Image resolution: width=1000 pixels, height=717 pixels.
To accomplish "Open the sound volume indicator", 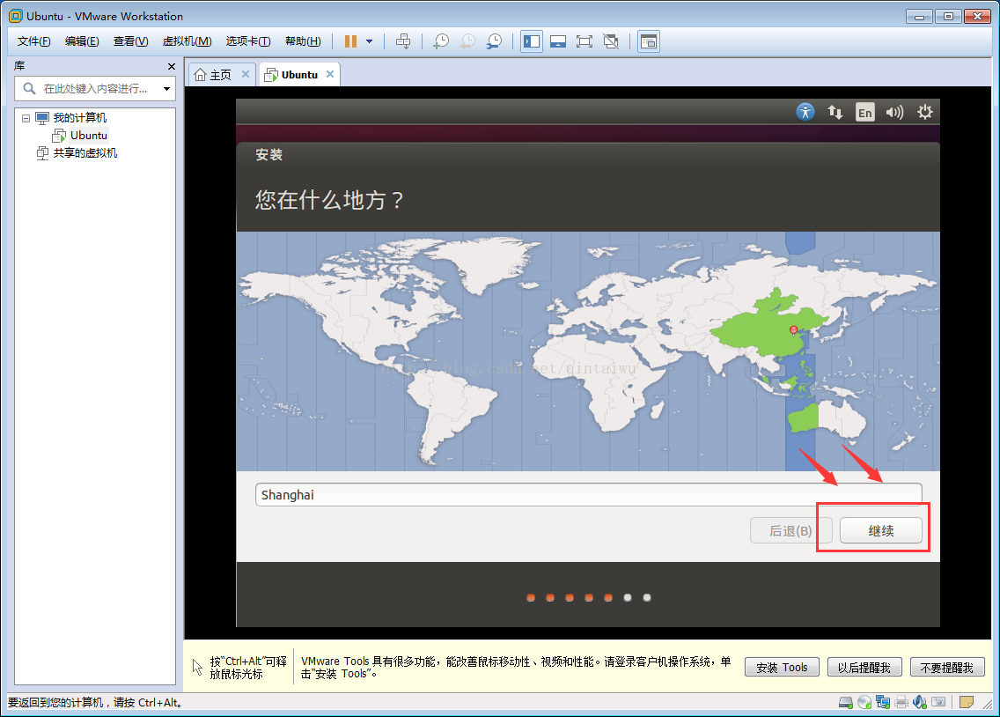I will 894,112.
